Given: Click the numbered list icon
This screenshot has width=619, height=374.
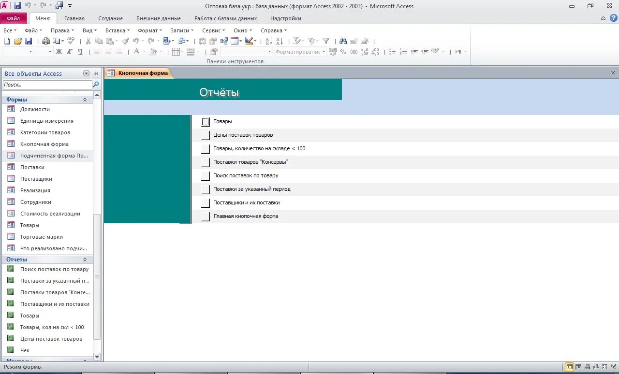Looking at the screenshot, I should (403, 52).
